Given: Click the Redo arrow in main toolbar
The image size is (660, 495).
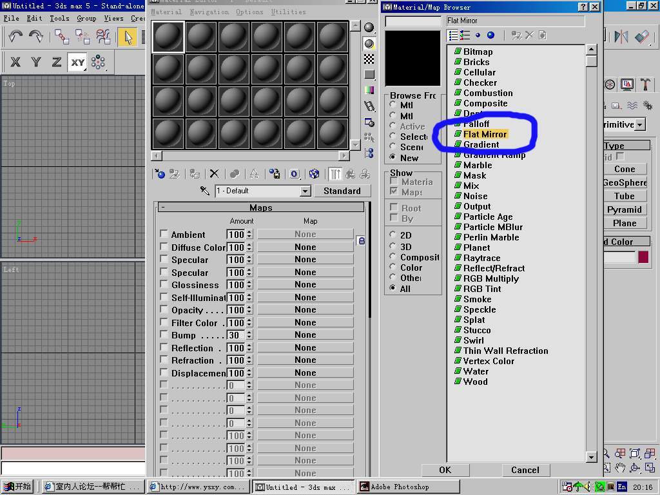Looking at the screenshot, I should pyautogui.click(x=36, y=37).
